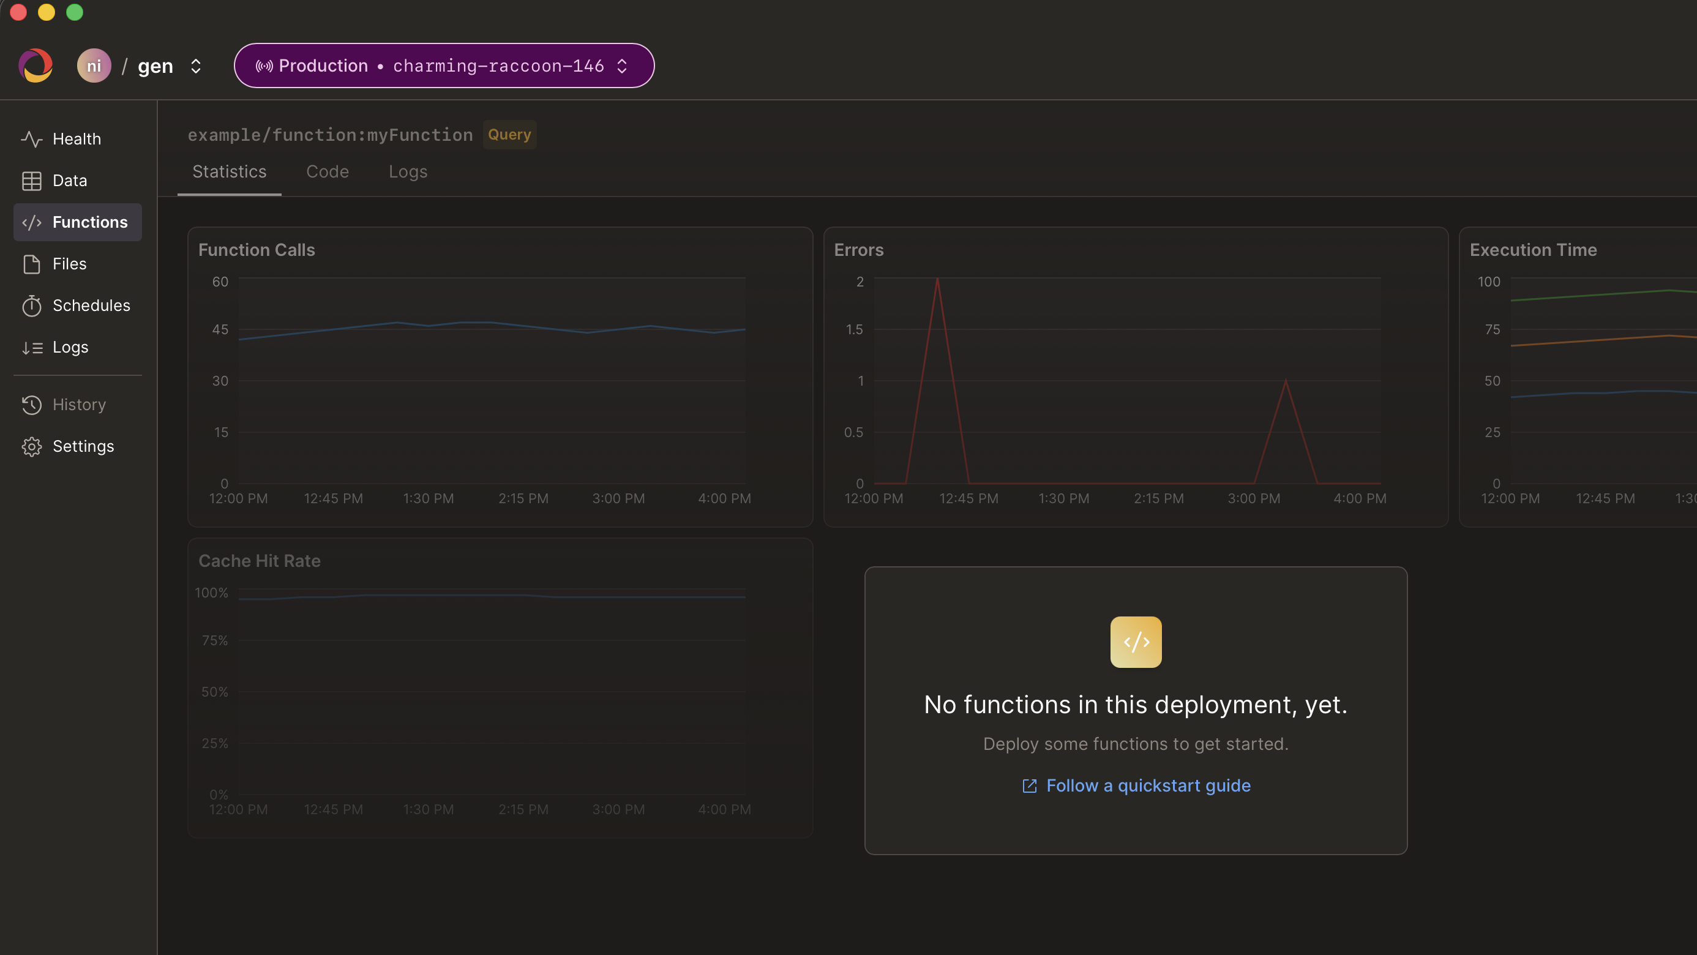Open Logs sidebar label
This screenshot has width=1697, height=955.
click(x=70, y=347)
